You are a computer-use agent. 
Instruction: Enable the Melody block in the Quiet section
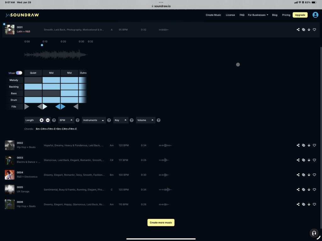point(33,80)
